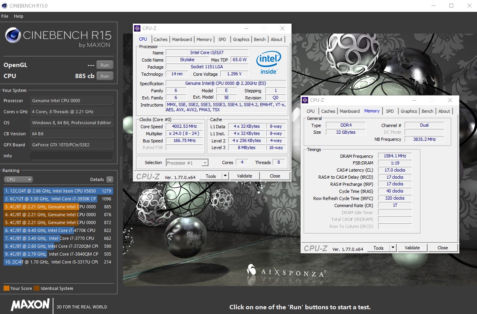Screen dimensions: 477x314
Task: Expand the Tools dropdown arrow in CPU window
Action: [x=225, y=176]
